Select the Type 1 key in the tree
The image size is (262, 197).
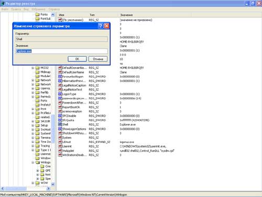(x=46, y=150)
